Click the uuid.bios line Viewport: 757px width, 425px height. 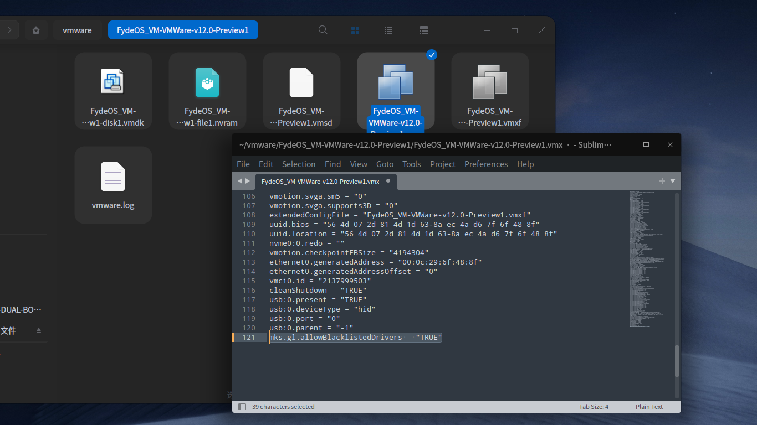click(x=405, y=225)
